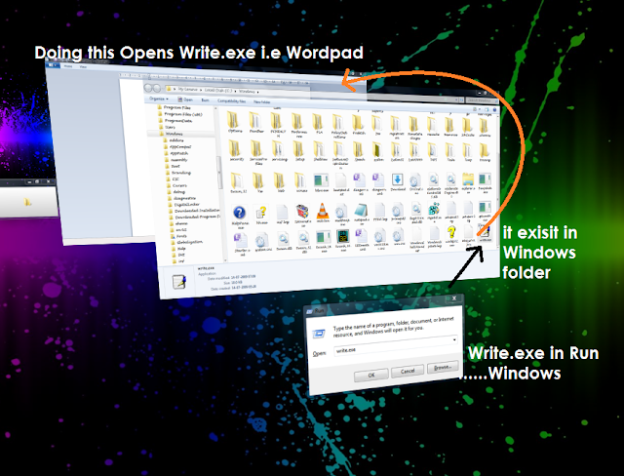Click the Explorer Forward navigation button

[157, 89]
